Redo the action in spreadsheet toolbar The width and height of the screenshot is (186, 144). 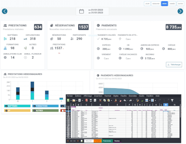pyautogui.click(x=131, y=100)
